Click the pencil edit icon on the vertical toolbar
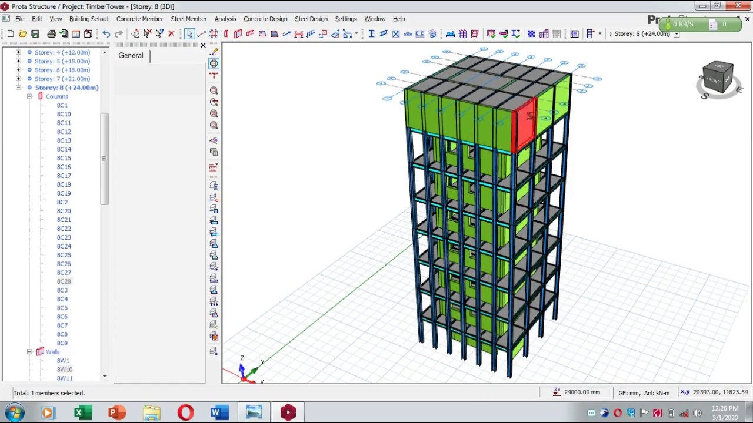753x423 pixels. pyautogui.click(x=214, y=52)
